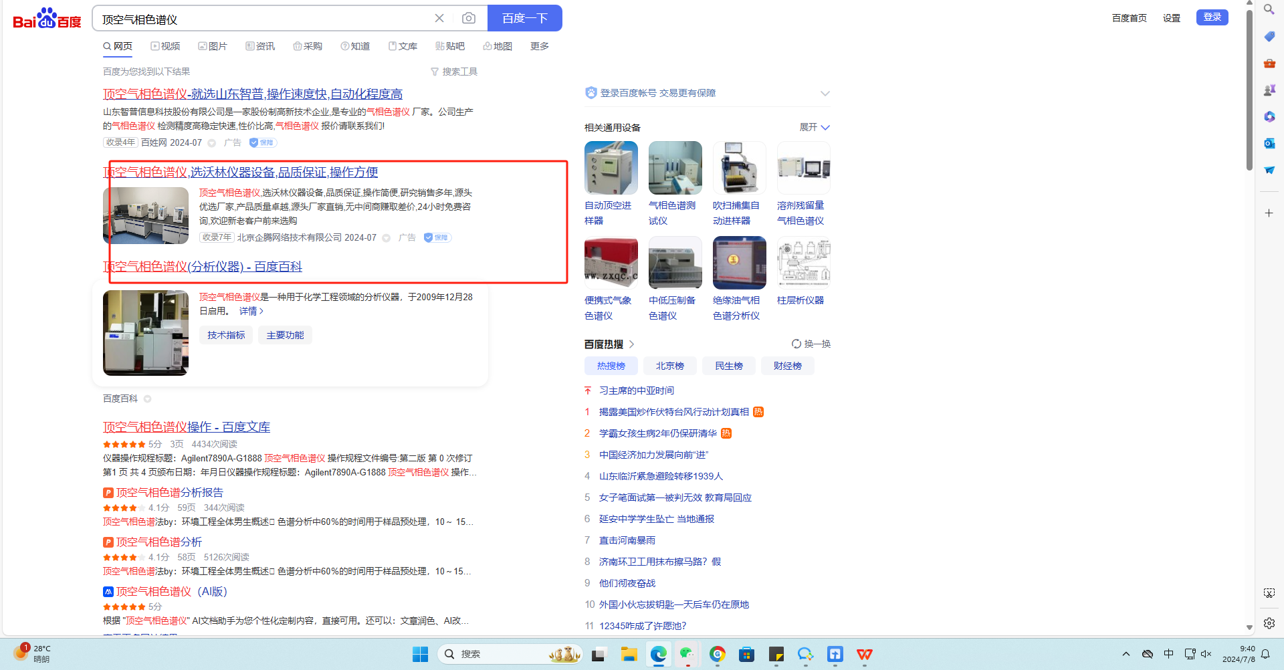
Task: Switch to the 文库 search tab
Action: click(x=403, y=46)
